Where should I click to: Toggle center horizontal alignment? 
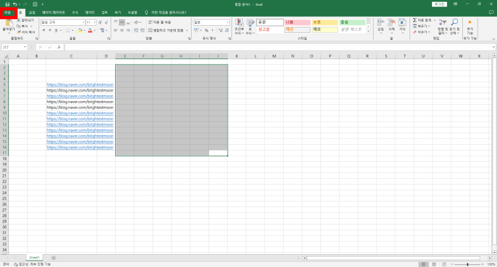click(x=122, y=30)
